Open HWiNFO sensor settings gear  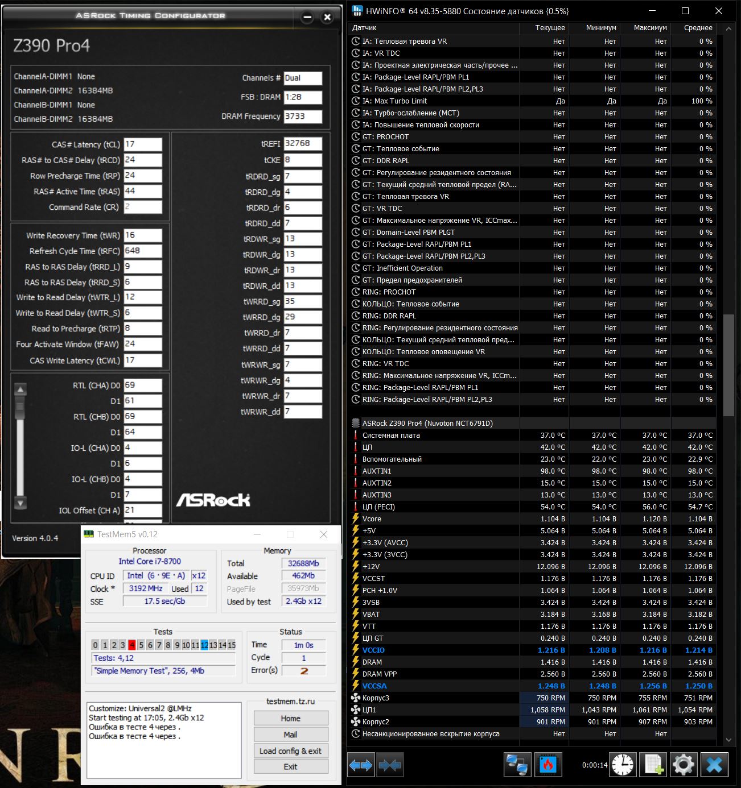click(x=684, y=765)
